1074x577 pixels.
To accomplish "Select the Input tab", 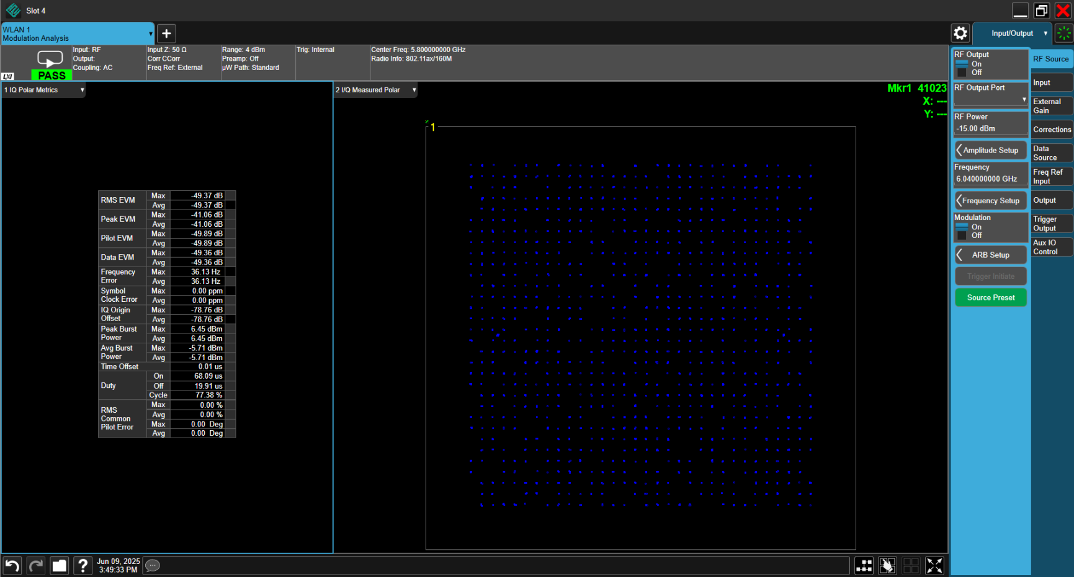I will [x=1052, y=82].
